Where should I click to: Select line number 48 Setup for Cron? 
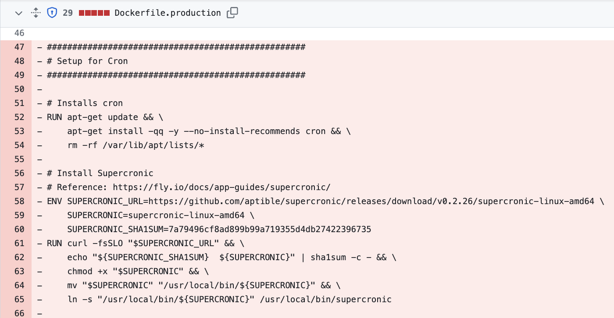[19, 61]
